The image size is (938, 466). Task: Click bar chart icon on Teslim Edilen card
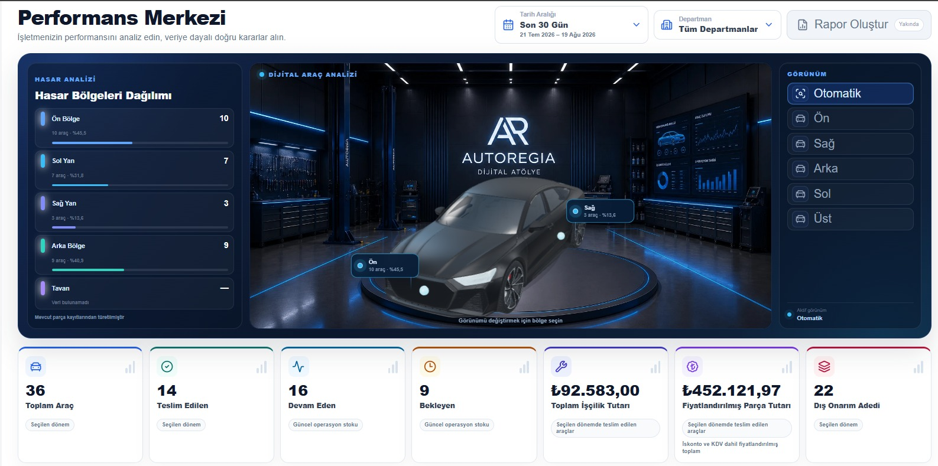coord(261,367)
